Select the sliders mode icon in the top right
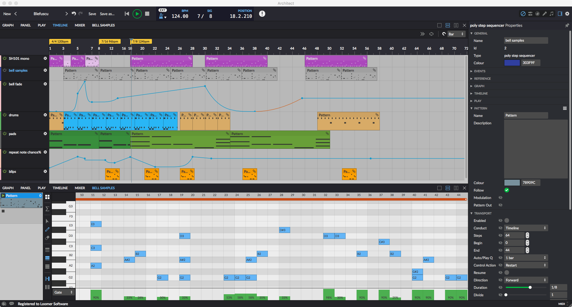 pos(530,14)
